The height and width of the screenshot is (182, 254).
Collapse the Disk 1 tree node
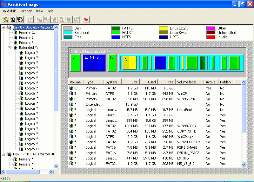(x=3, y=154)
